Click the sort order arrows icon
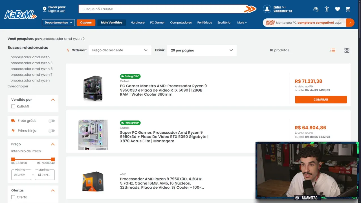Image resolution: width=361 pixels, height=203 pixels. coord(68,50)
